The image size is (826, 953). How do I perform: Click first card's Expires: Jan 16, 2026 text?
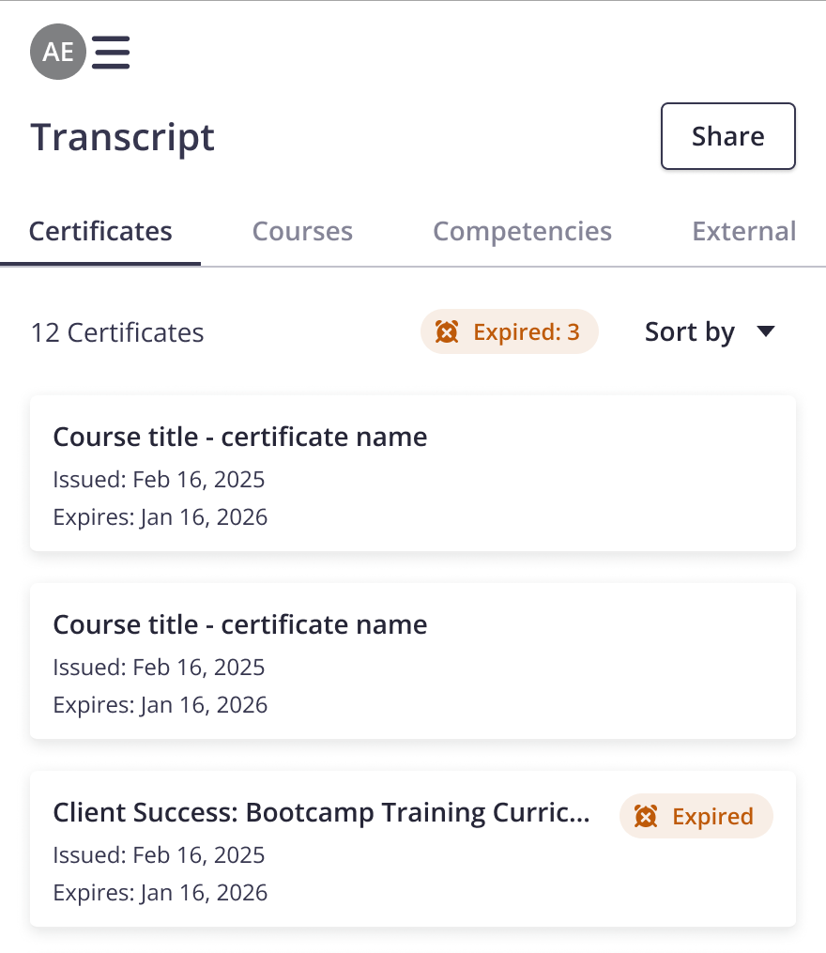pyautogui.click(x=160, y=517)
